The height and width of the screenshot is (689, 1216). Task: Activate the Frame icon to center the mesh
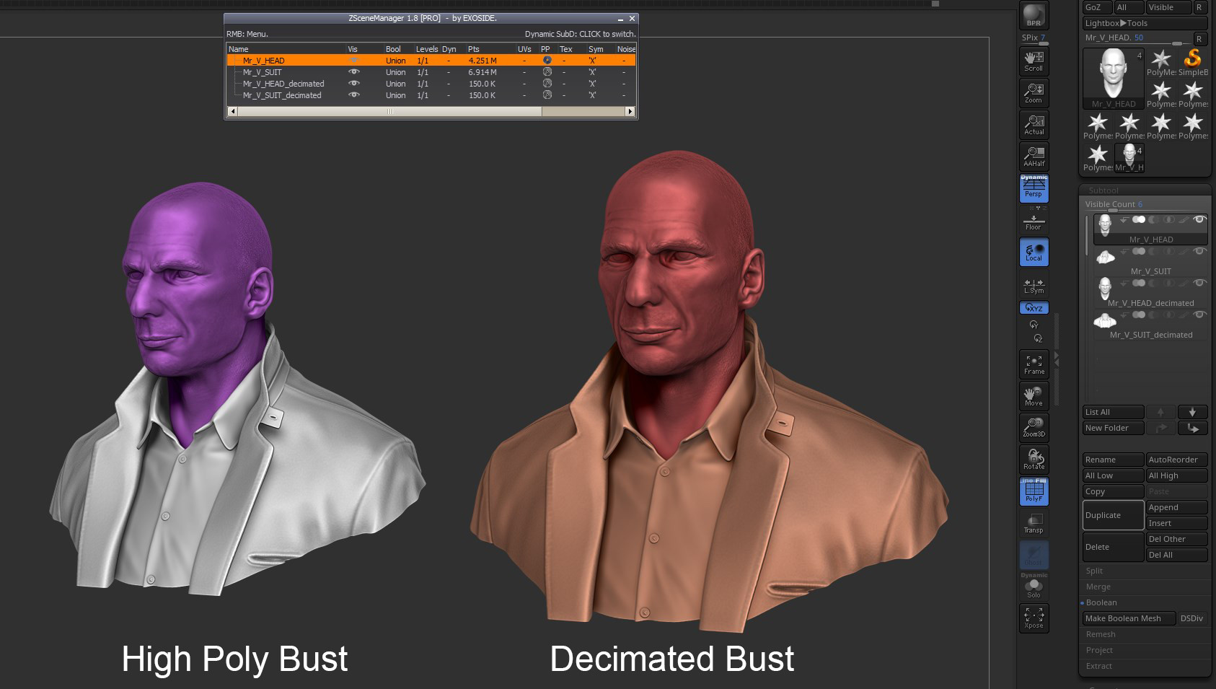pos(1034,364)
